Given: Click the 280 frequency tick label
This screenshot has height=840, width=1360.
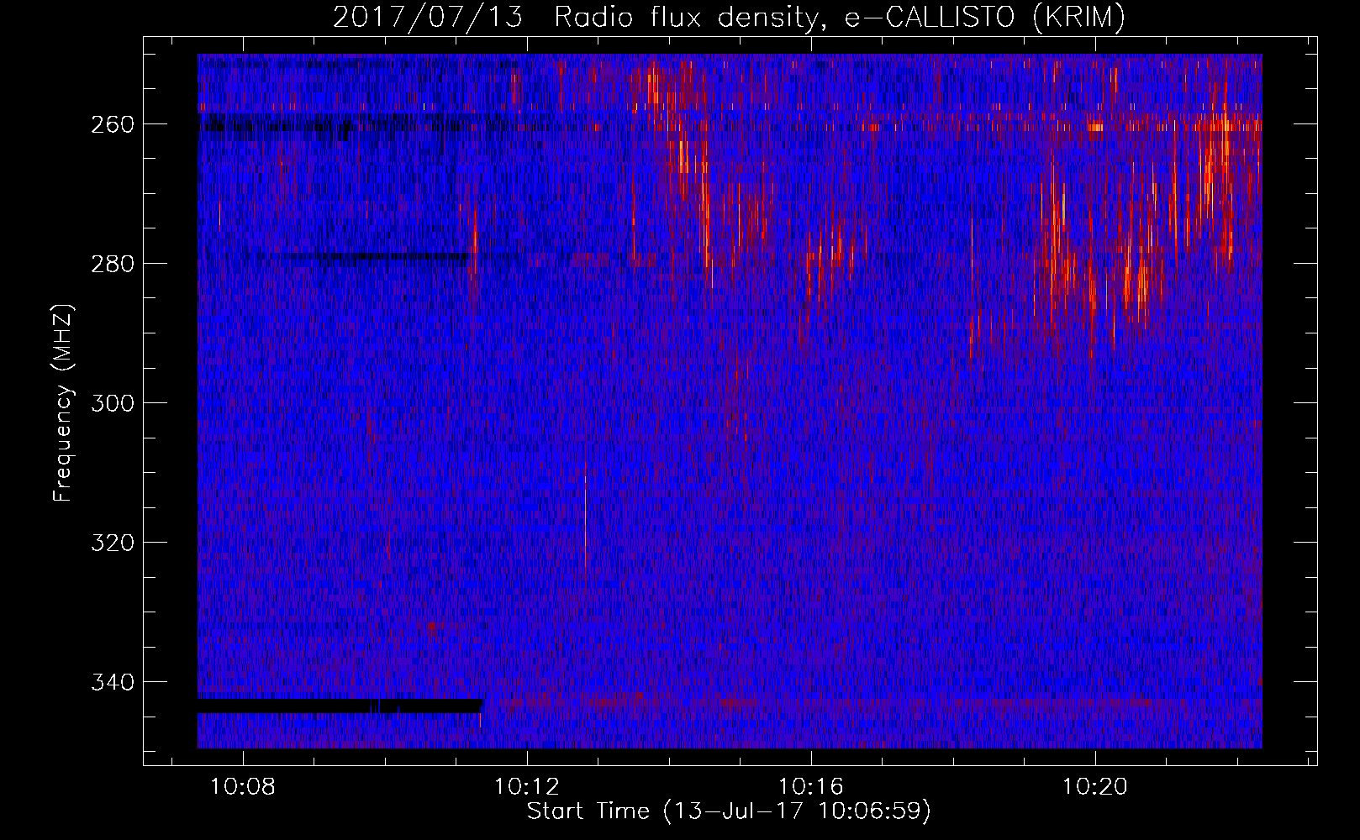Looking at the screenshot, I should point(113,264).
